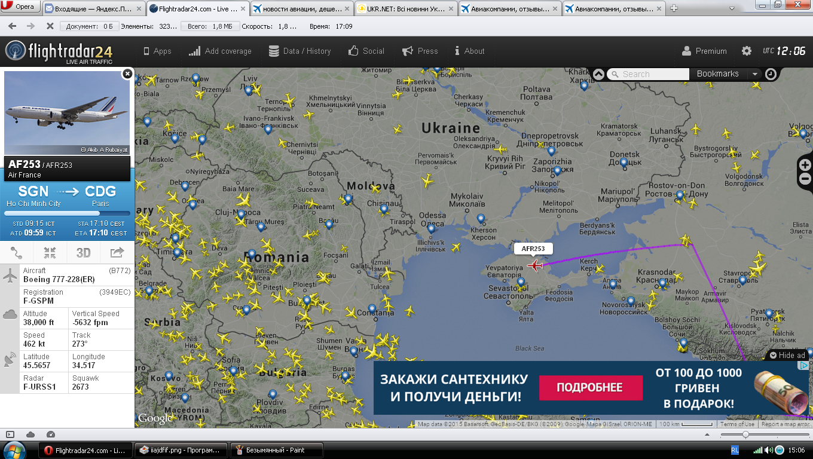Switch to the UKR.NET browser tab
This screenshot has height=459, width=813.
(406, 8)
